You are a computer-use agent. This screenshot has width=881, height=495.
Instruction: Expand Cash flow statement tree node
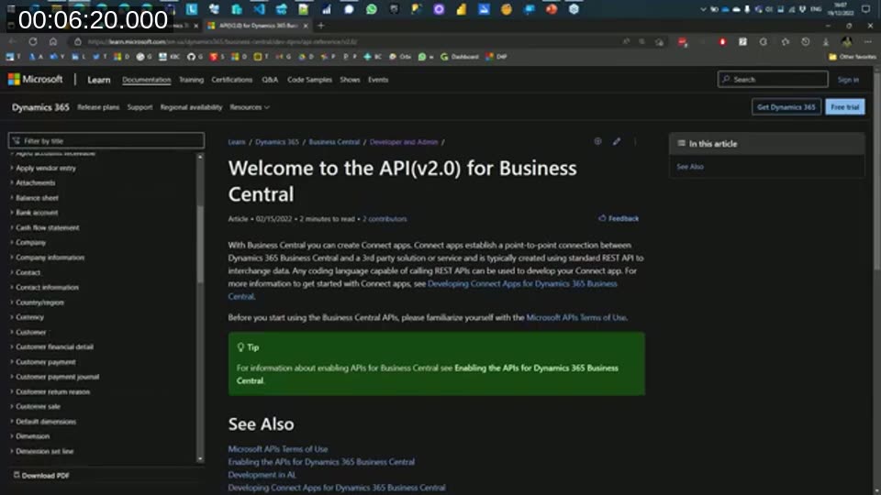click(12, 227)
